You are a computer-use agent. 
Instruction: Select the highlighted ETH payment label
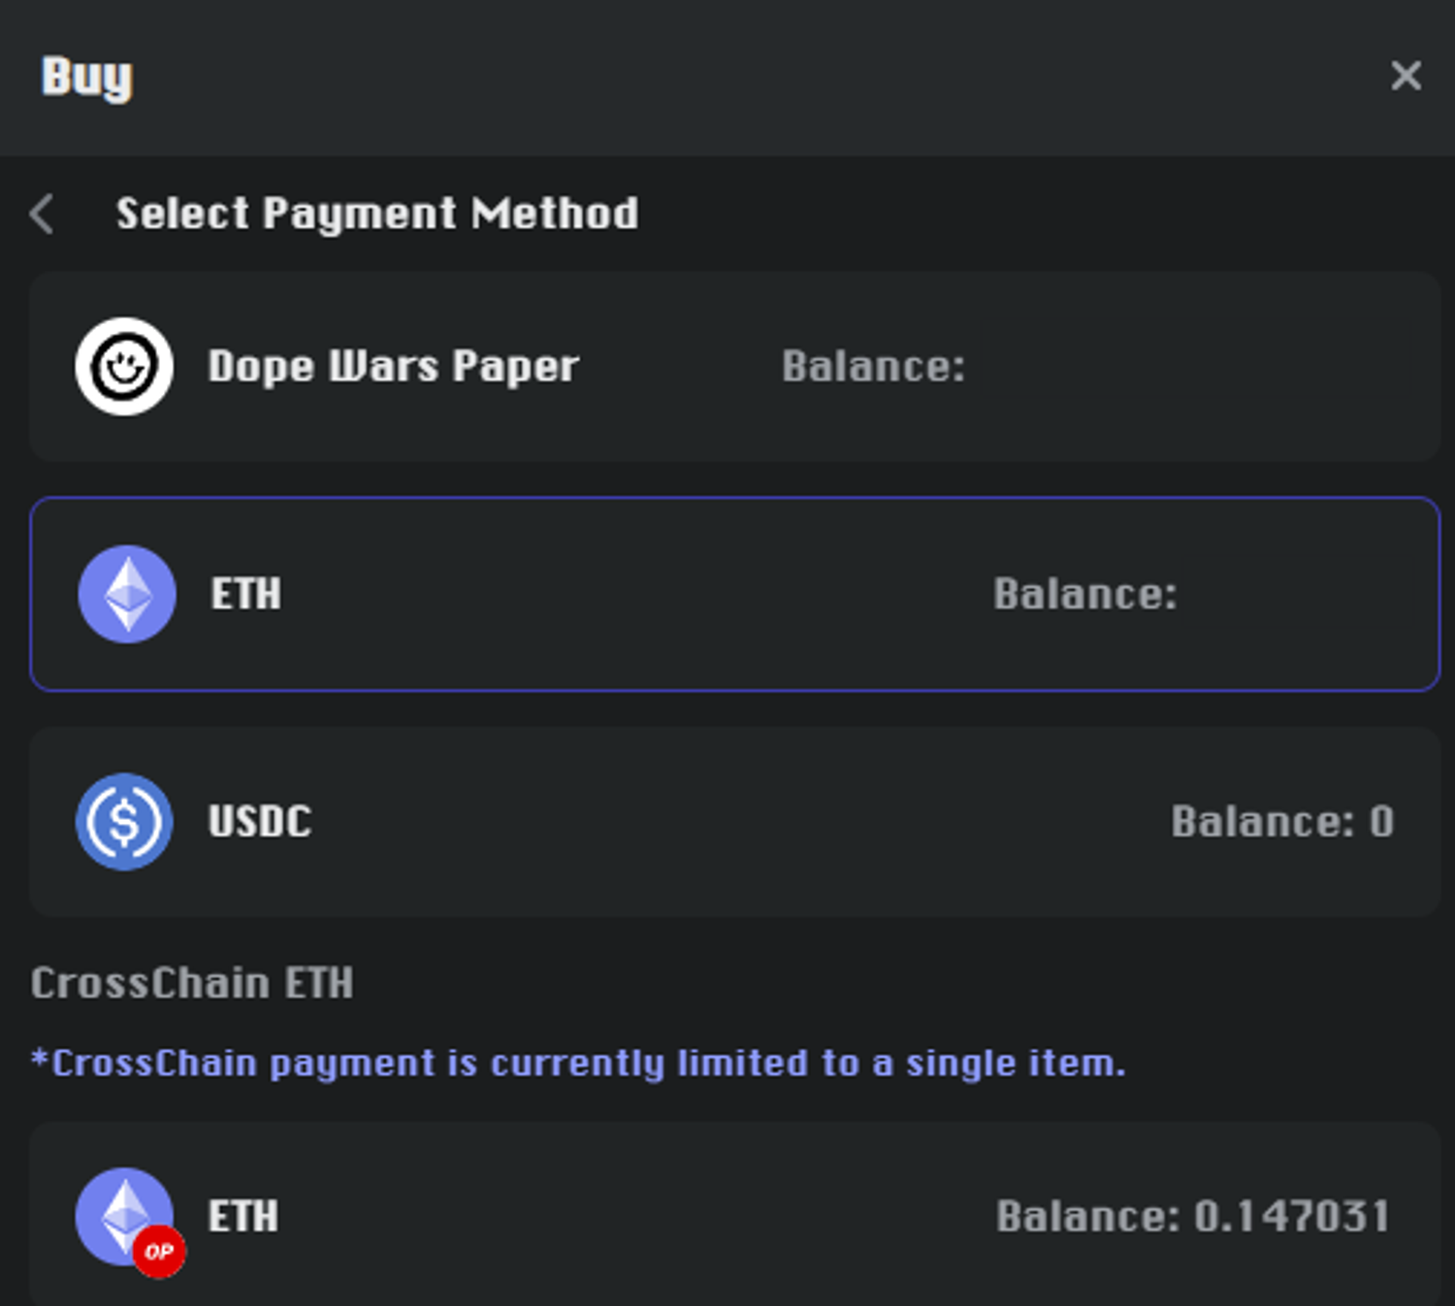pyautogui.click(x=246, y=594)
